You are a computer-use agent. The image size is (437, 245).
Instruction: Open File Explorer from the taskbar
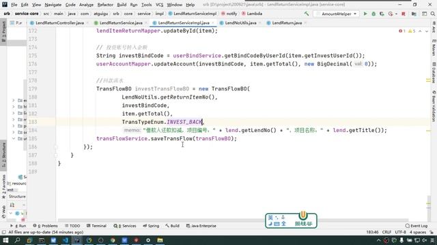point(160,240)
